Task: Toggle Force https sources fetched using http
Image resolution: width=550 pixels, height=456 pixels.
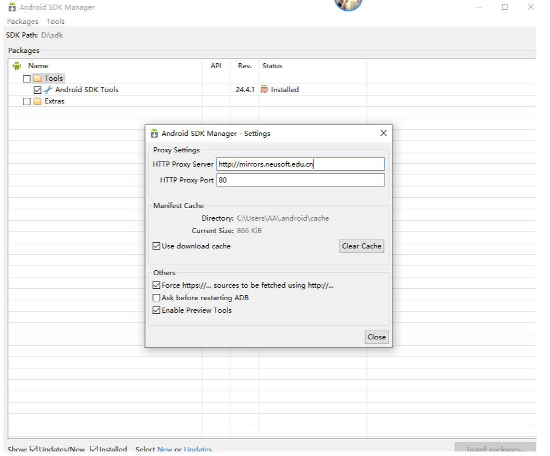Action: (156, 285)
